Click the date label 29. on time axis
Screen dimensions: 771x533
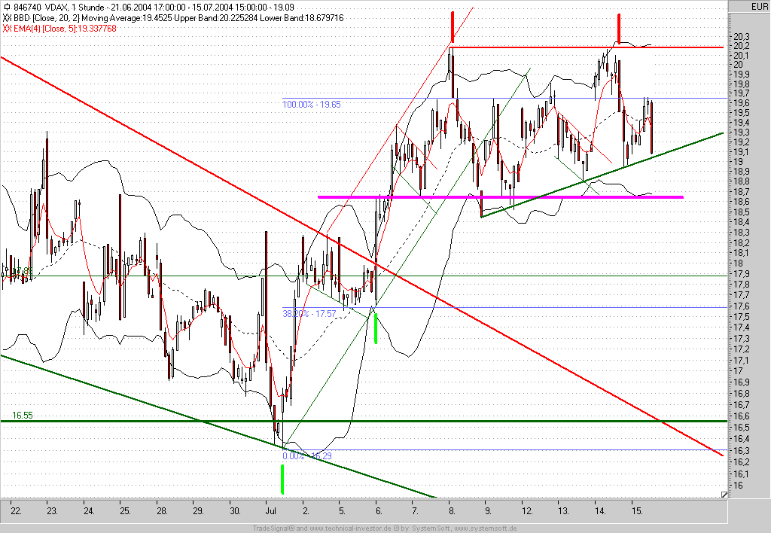(x=198, y=511)
